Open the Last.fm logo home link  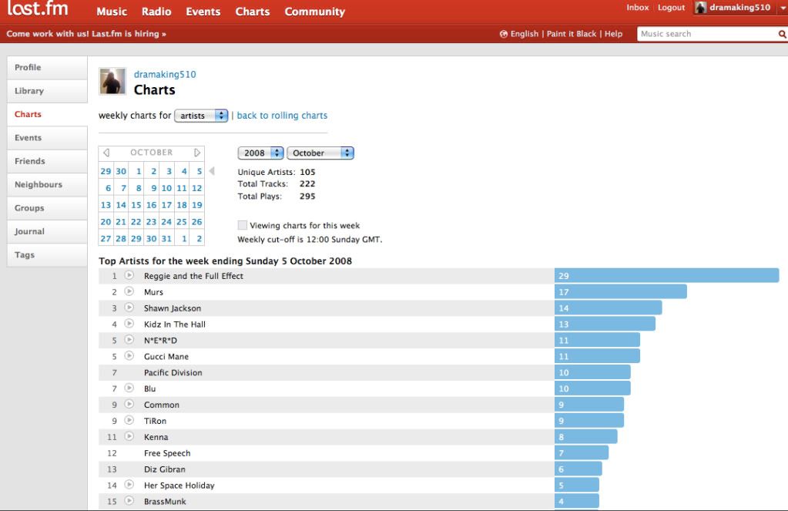tap(38, 9)
